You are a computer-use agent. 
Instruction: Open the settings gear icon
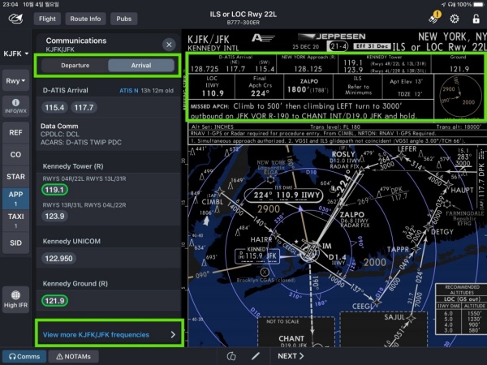(x=454, y=19)
